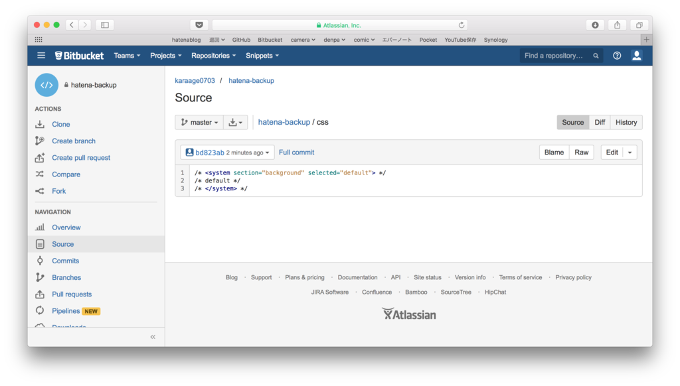Click the Compare shuffle icon
The height and width of the screenshot is (386, 680).
point(40,174)
